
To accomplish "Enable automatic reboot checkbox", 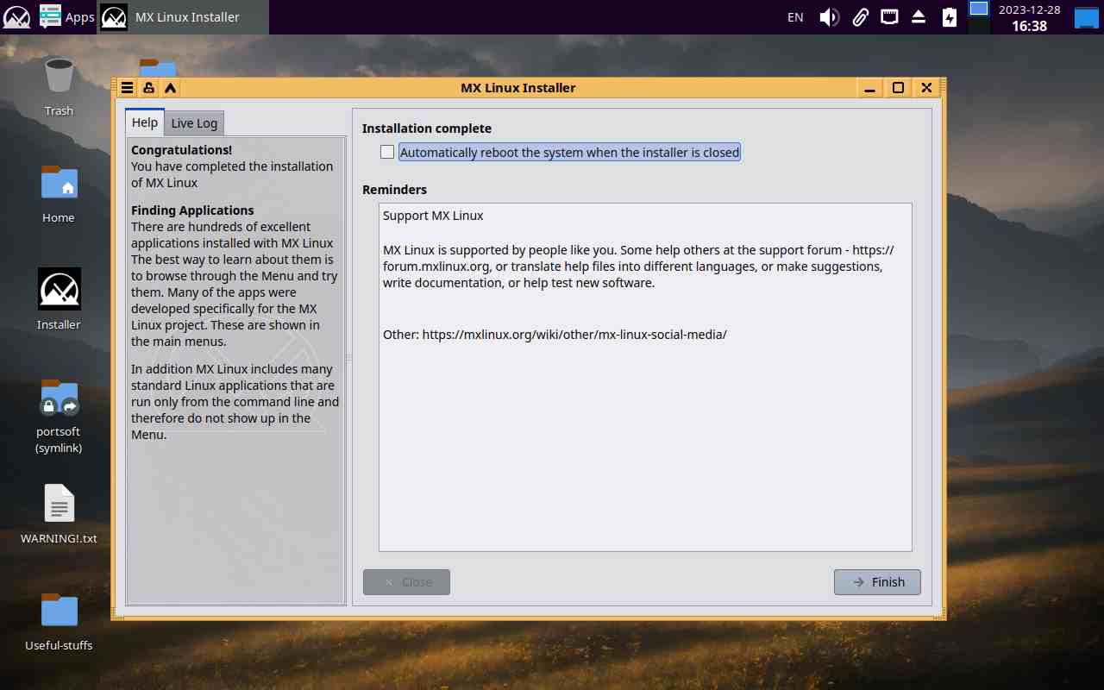I will (387, 152).
